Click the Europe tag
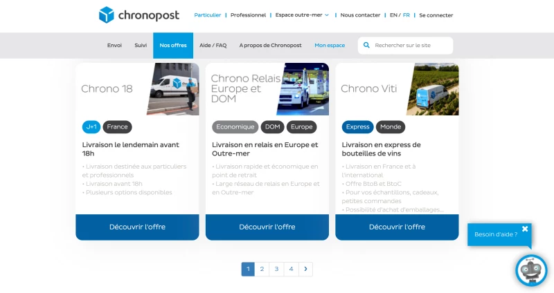Screen dimensions: 554x293 (x=302, y=127)
